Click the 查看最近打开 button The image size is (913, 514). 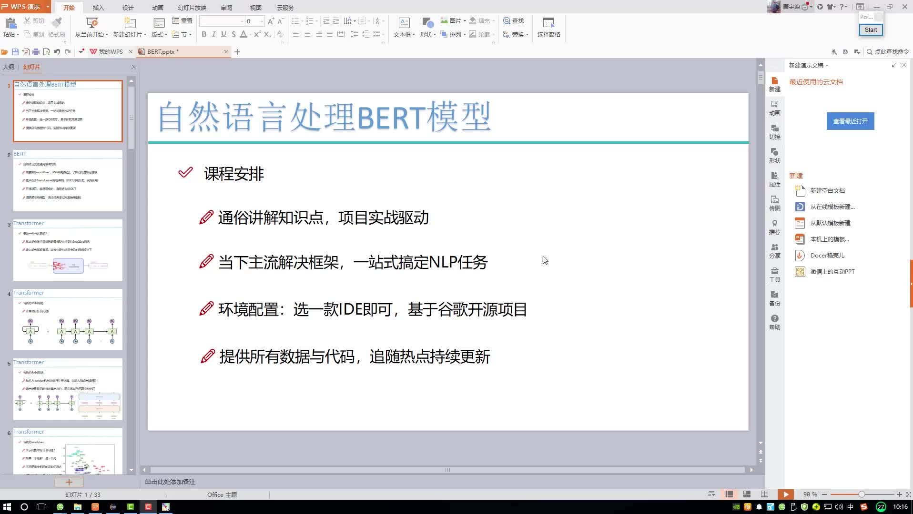(x=850, y=121)
